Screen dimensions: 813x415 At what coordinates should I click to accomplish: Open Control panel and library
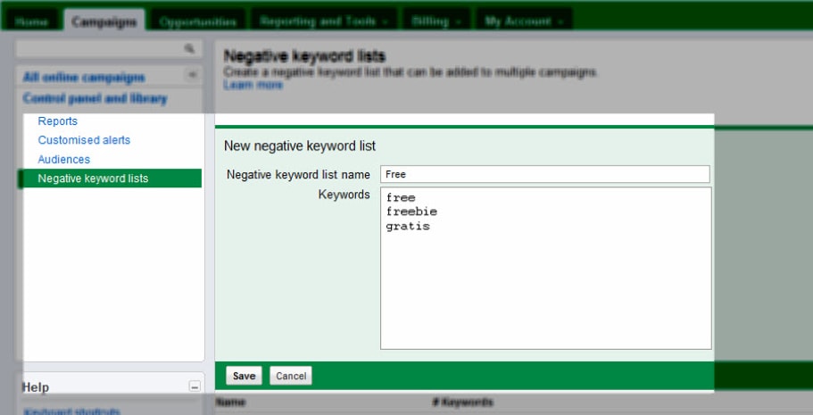pos(95,98)
